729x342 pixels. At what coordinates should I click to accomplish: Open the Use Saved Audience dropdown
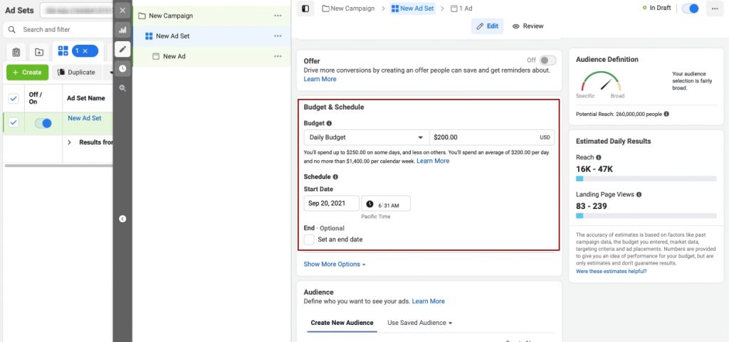tap(420, 323)
